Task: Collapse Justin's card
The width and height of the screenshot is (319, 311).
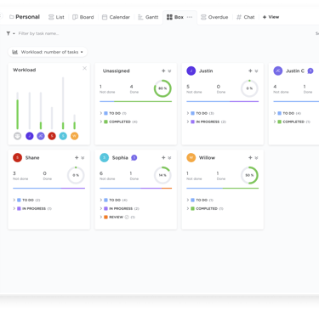Action: [x=256, y=71]
